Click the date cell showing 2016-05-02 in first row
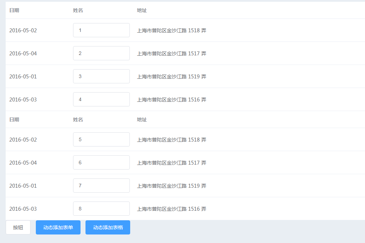365x243 pixels. [x=23, y=30]
